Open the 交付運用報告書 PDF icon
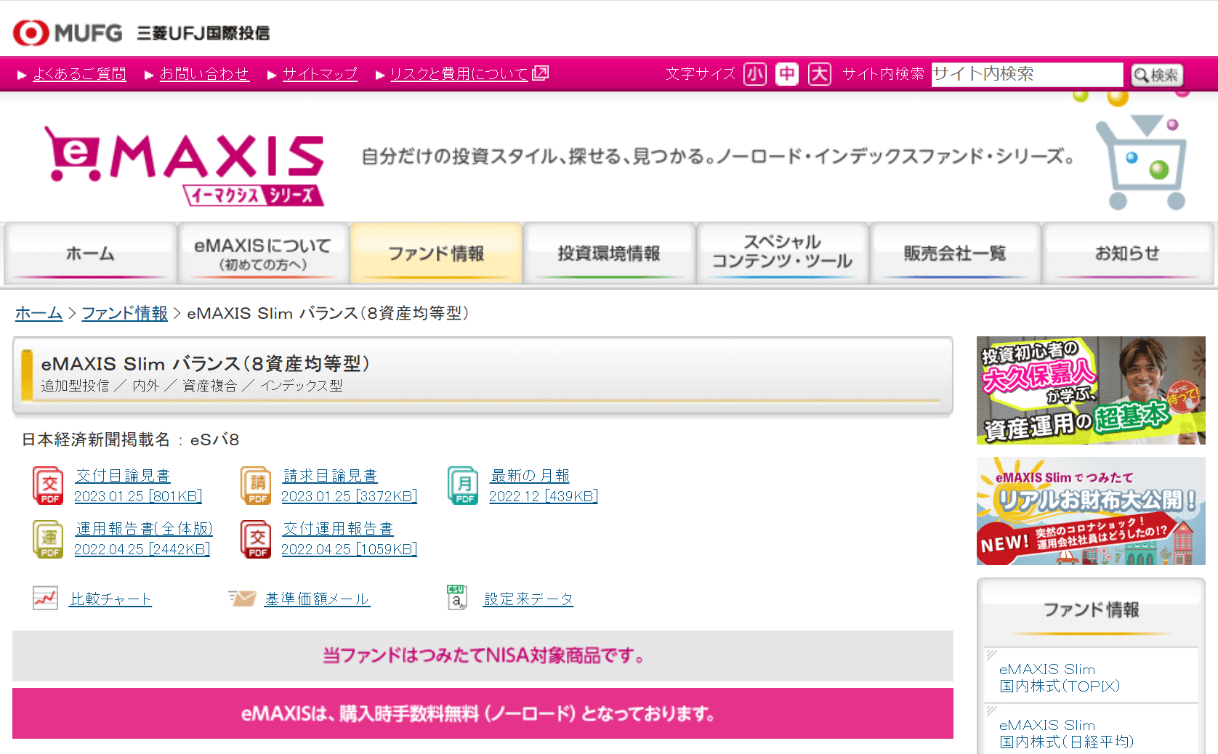Image resolution: width=1218 pixels, height=754 pixels. click(x=256, y=539)
